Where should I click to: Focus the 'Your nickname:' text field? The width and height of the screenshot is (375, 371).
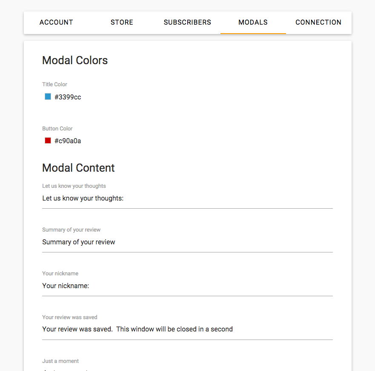click(x=187, y=286)
